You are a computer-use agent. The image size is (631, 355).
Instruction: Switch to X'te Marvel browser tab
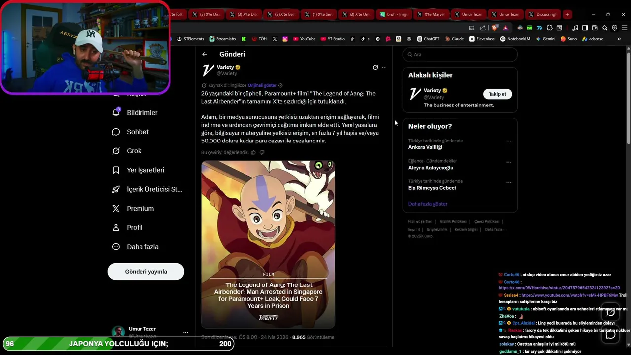(430, 14)
